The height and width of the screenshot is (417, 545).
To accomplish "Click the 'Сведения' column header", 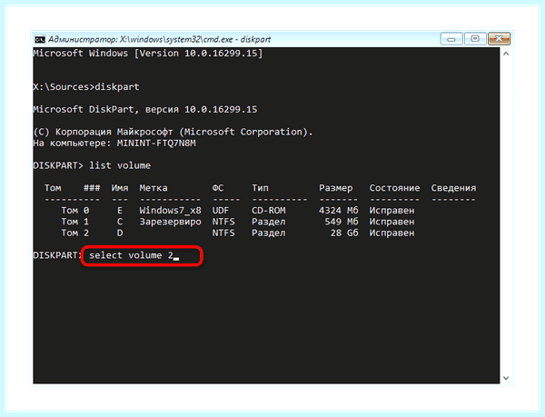I will pos(453,188).
